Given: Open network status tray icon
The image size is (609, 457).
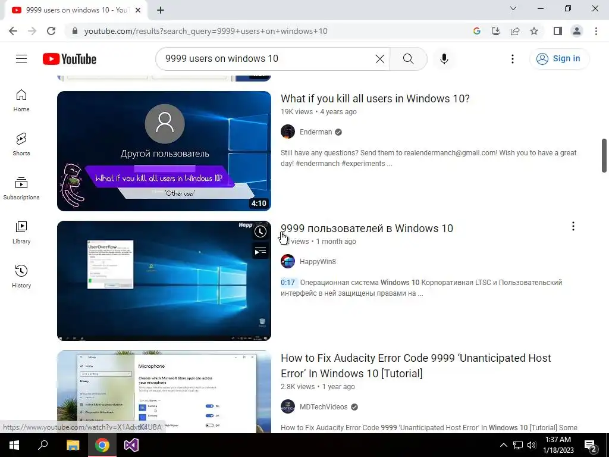Looking at the screenshot, I should tap(518, 445).
